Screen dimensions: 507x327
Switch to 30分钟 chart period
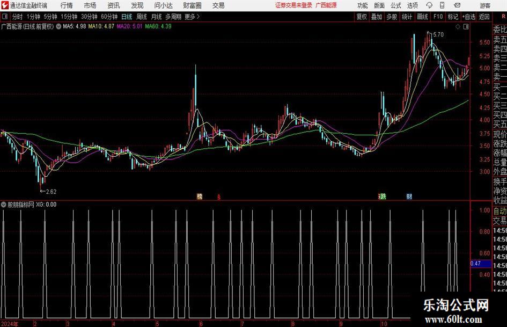pyautogui.click(x=89, y=17)
